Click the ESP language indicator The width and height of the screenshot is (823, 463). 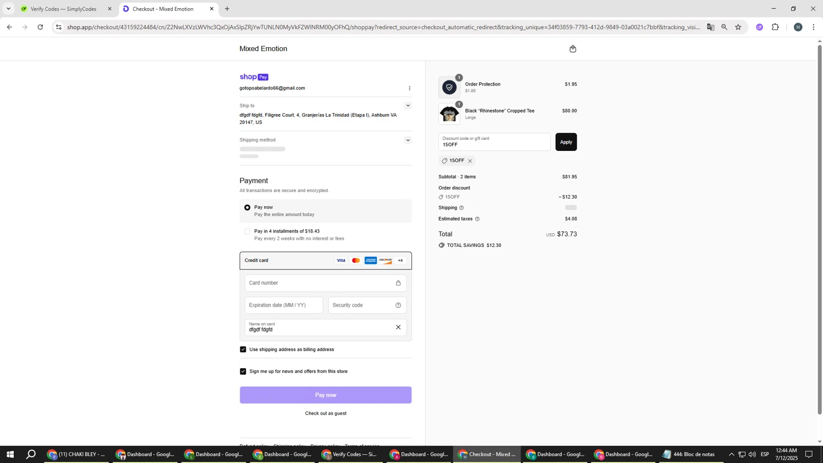click(765, 454)
